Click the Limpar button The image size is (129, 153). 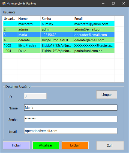click(x=107, y=94)
